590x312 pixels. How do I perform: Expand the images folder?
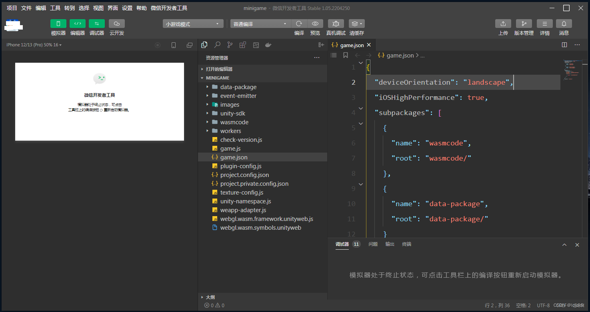(x=262, y=105)
